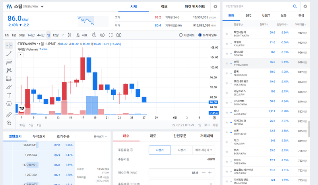Expand the 모아보기 dropdown in order book
Viewport: 318px width, 185px height.
pyautogui.click(x=101, y=137)
